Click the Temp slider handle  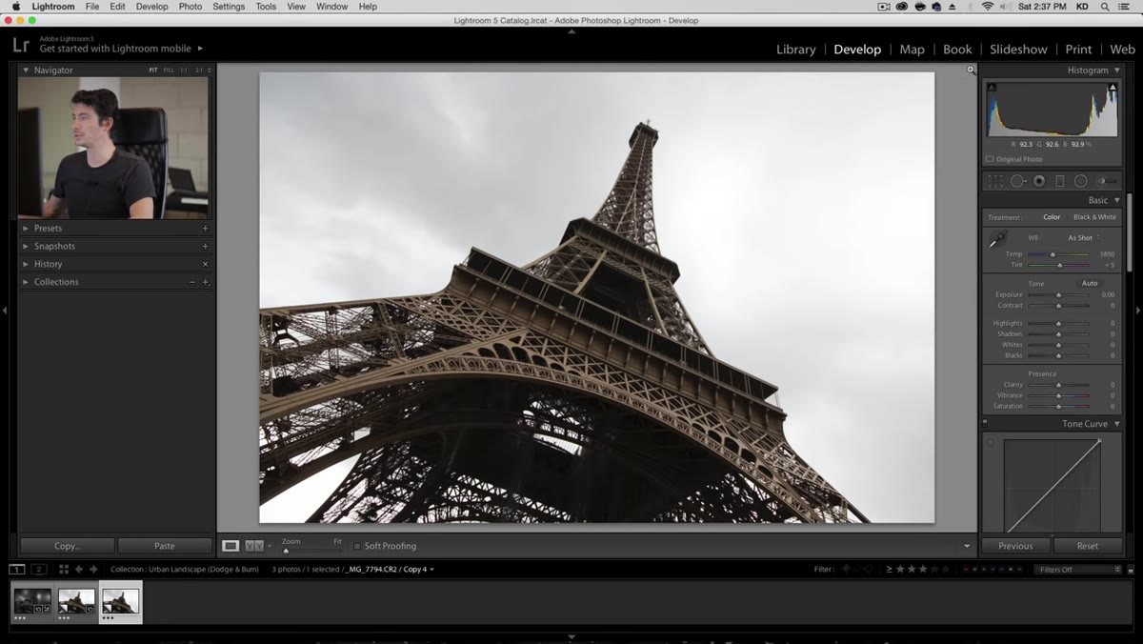pos(1053,254)
